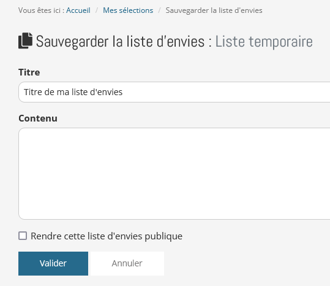
Task: Click the stacked documents icon beside heading
Action: tap(25, 41)
